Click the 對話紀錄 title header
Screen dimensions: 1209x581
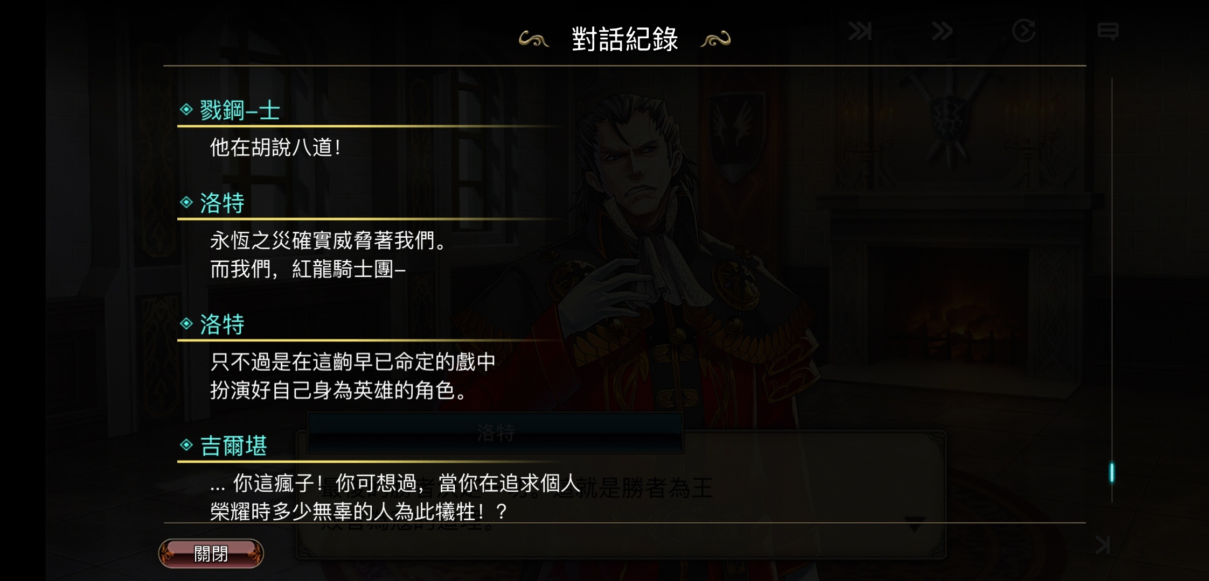coord(625,39)
